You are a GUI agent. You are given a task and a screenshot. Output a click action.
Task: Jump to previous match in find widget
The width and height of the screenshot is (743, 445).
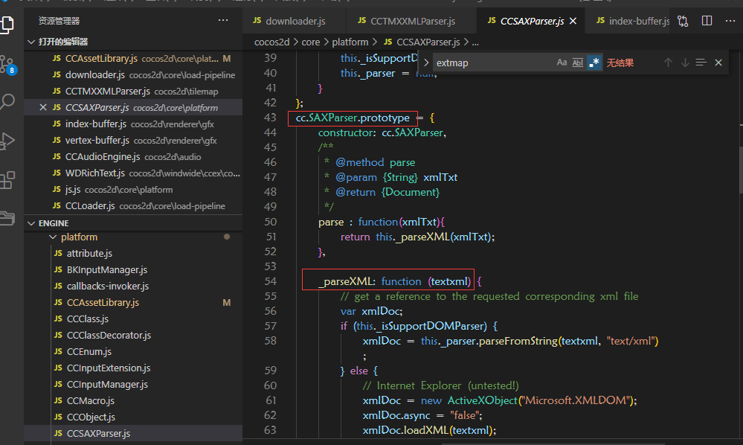click(x=668, y=63)
